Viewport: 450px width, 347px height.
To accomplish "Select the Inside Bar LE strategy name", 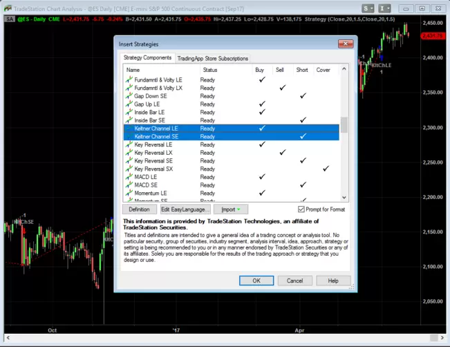I will coord(149,112).
